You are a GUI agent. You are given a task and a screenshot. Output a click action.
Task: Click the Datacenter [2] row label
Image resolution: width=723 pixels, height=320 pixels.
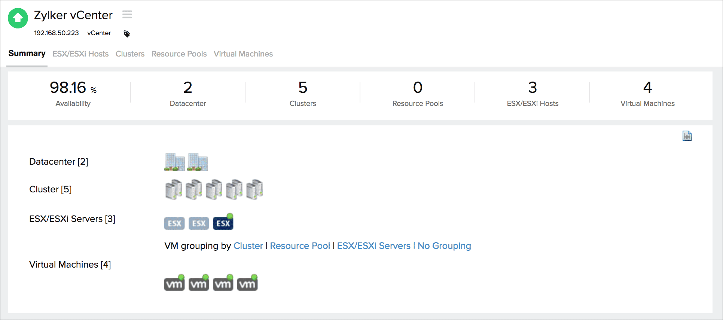(x=59, y=162)
